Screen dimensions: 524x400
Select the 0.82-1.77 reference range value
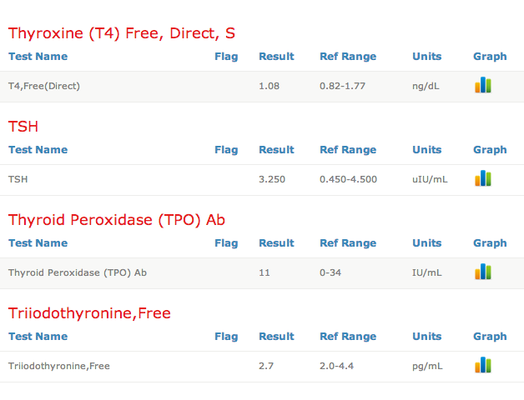tap(342, 86)
